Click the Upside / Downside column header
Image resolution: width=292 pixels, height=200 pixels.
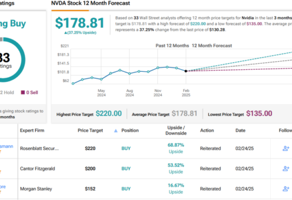pos(176,130)
